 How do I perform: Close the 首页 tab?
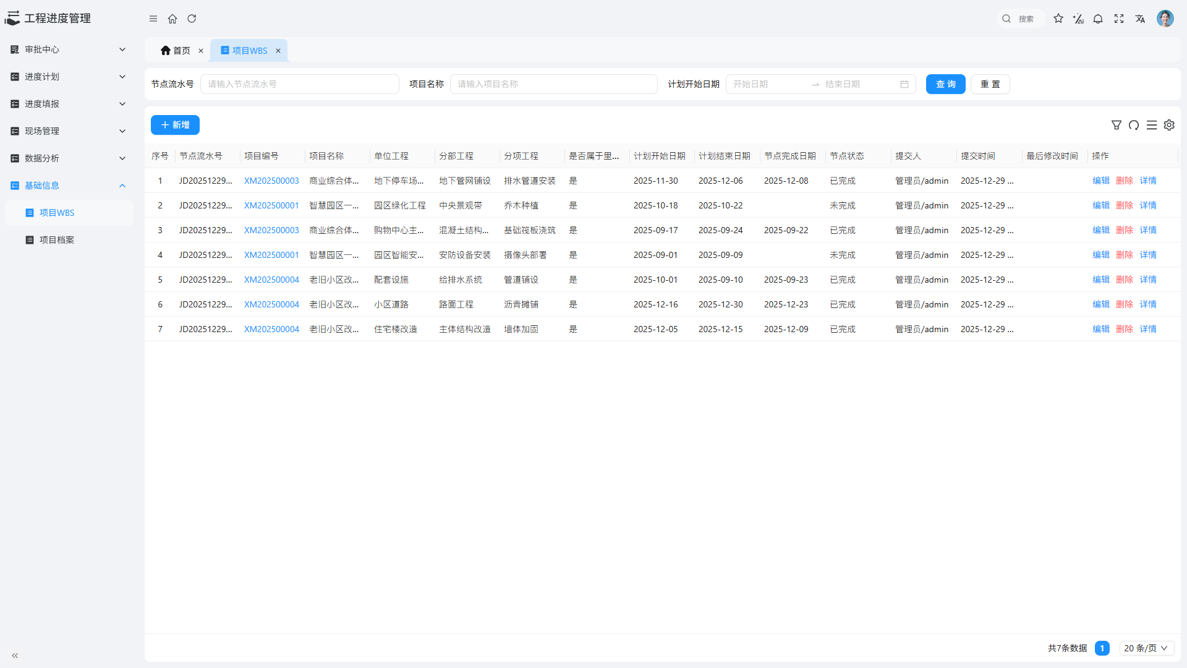click(x=201, y=51)
